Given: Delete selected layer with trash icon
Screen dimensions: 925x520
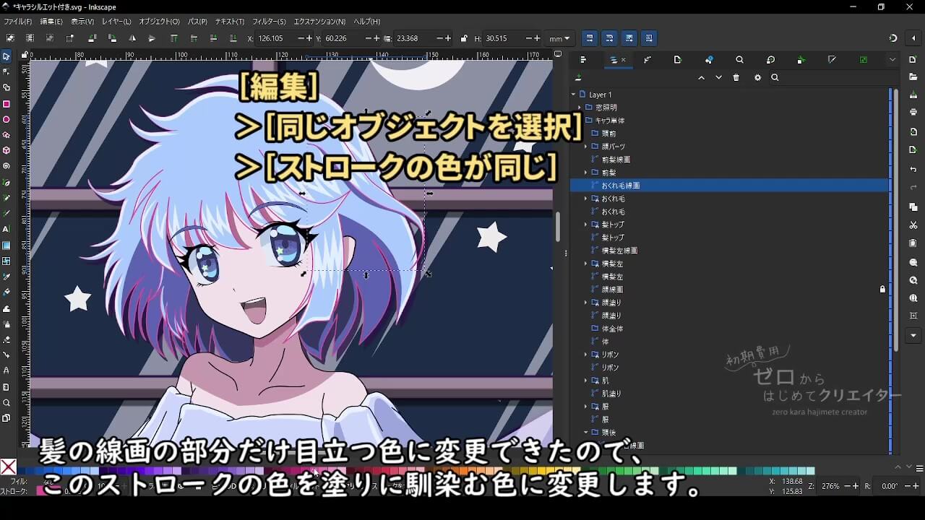Looking at the screenshot, I should (x=736, y=78).
